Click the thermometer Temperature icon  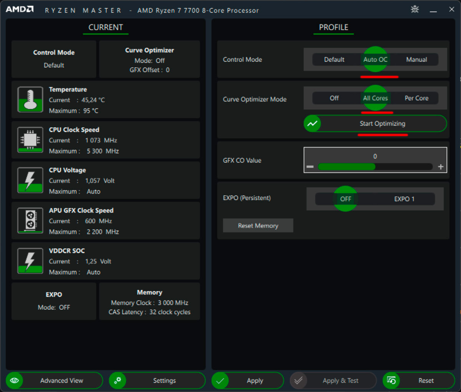coord(30,100)
